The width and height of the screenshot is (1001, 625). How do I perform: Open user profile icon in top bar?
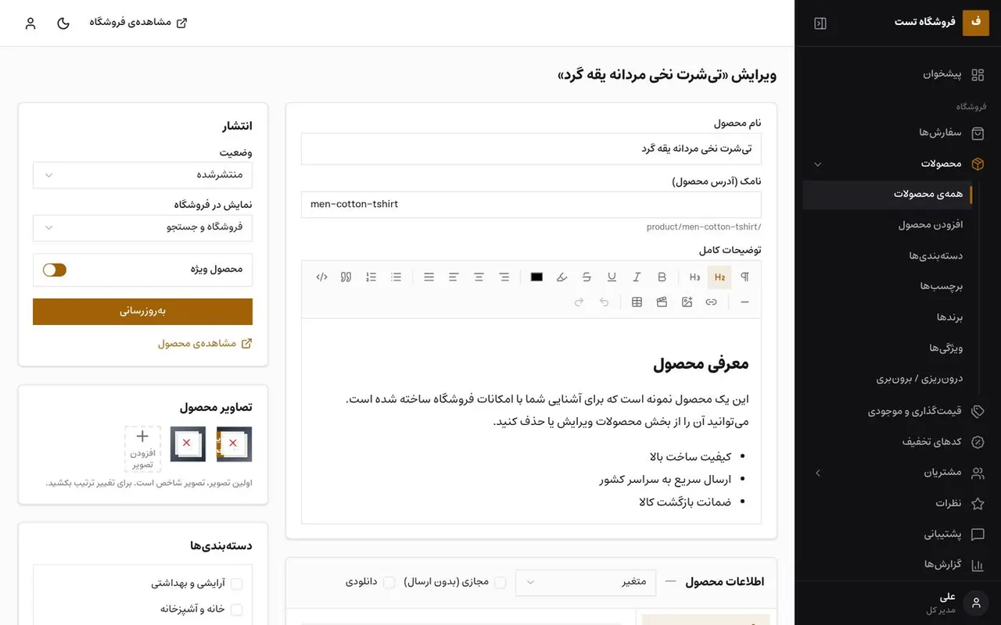coord(30,23)
